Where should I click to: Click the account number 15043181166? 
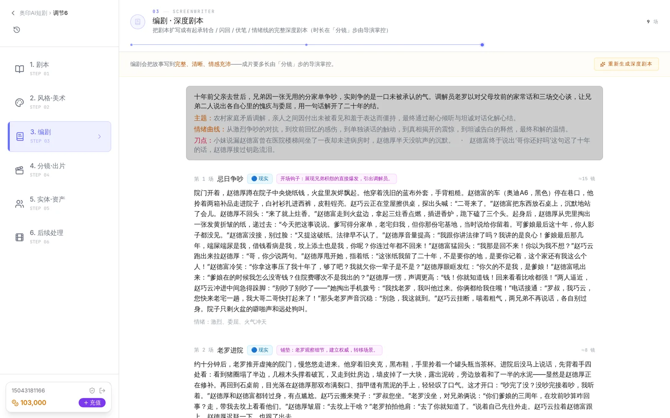(x=28, y=390)
